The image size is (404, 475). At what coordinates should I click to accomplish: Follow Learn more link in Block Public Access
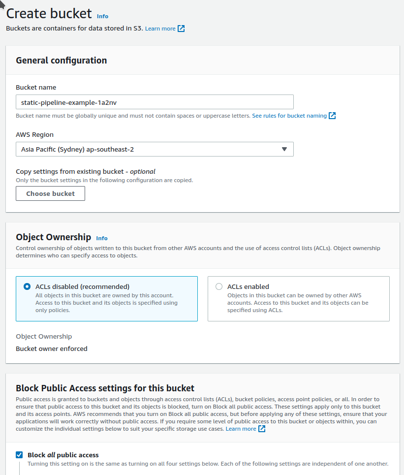[x=241, y=429]
